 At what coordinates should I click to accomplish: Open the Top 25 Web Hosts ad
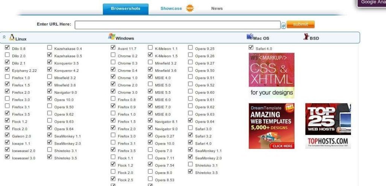click(x=328, y=126)
